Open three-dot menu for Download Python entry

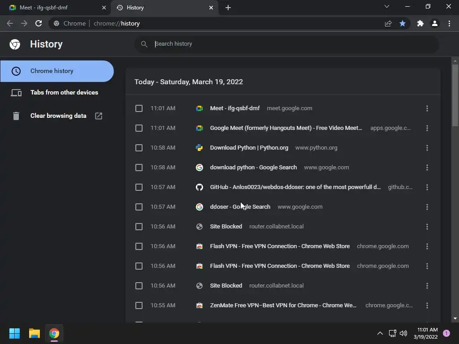[x=427, y=148]
